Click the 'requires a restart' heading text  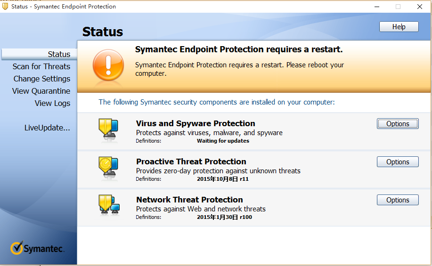[x=239, y=49]
